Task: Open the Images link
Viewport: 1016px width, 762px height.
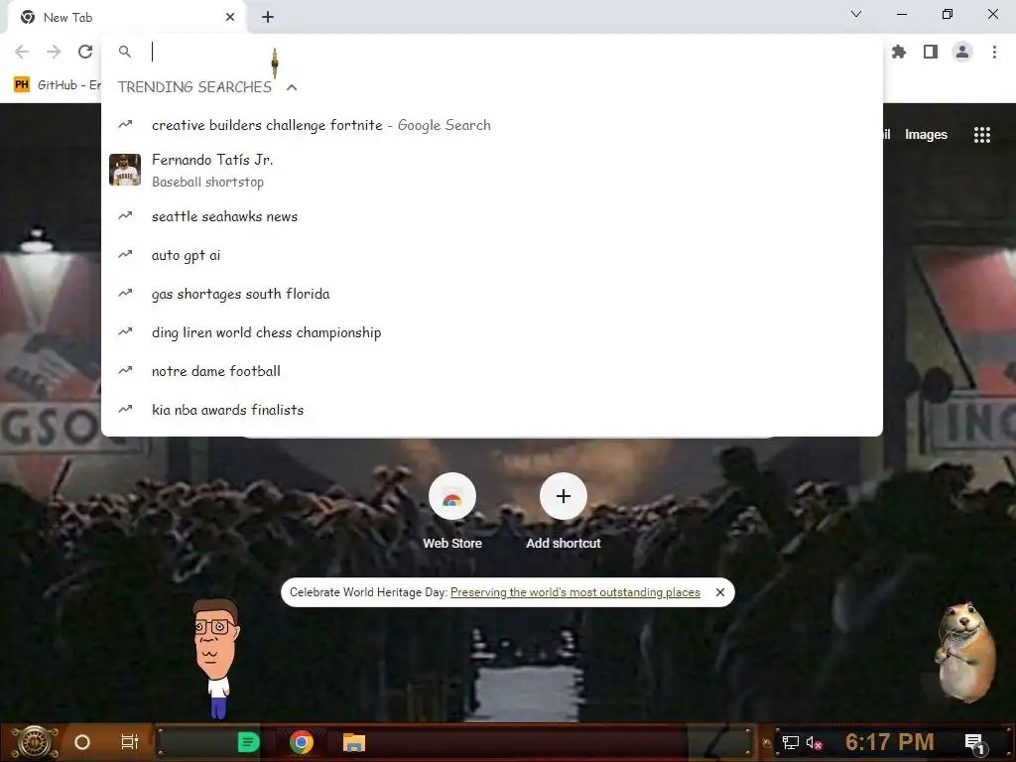Action: 926,135
